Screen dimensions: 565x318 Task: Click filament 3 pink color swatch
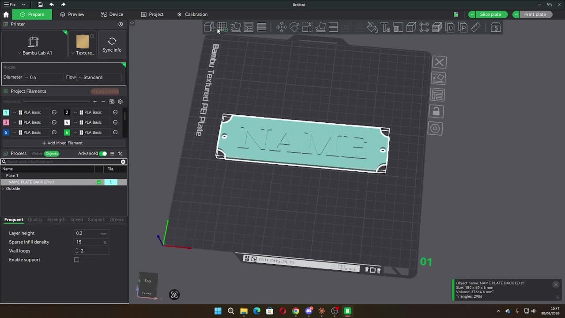(x=6, y=122)
